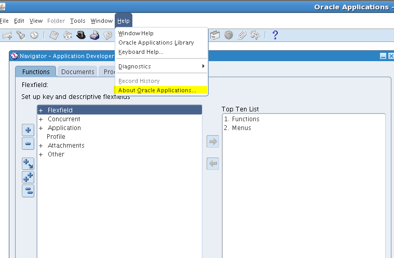
Task: Select the Application tree item label
Action: (x=64, y=128)
